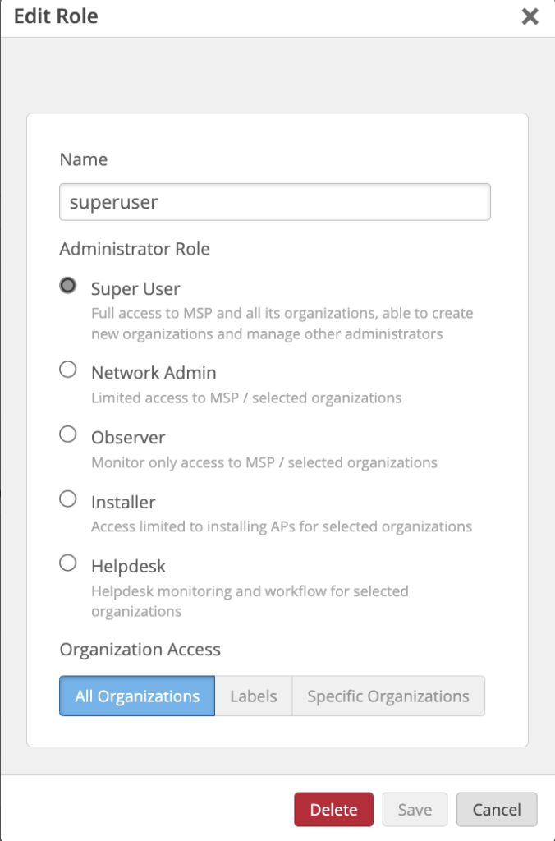Click the Administrator Role heading
This screenshot has width=555, height=841.
click(133, 249)
